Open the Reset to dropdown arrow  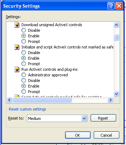click(x=84, y=119)
